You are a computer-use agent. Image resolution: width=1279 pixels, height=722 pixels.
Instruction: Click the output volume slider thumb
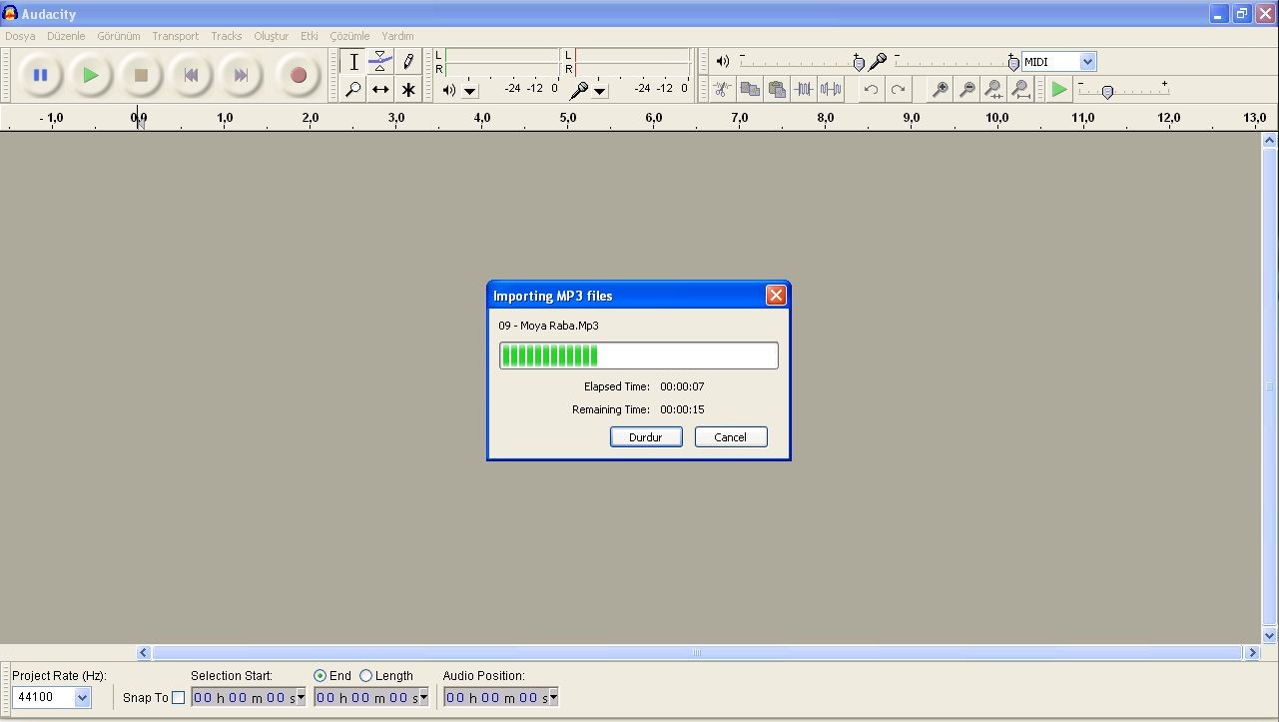tap(859, 64)
